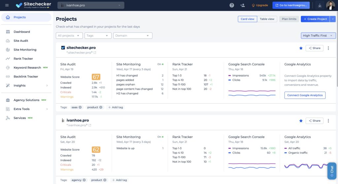
Task: Click ivanhoe.pro Google Analytics traffic chart
Action: [306, 166]
